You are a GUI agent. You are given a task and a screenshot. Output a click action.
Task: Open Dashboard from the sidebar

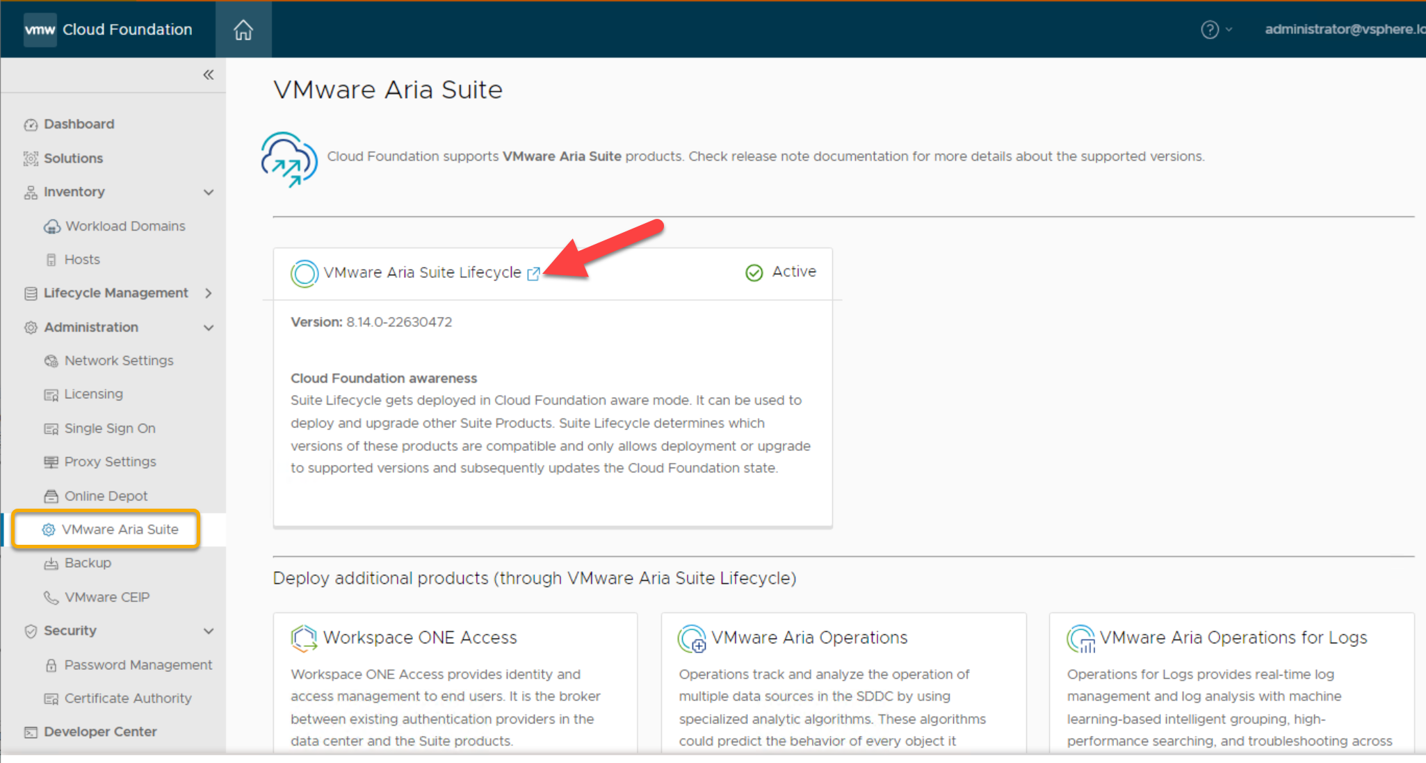[x=79, y=124]
